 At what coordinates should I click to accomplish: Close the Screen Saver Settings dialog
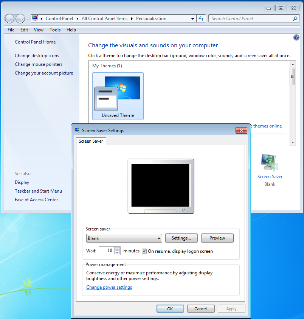tap(241, 131)
